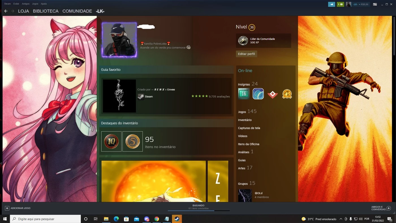Open Discord from the taskbar
Viewport: 396px width, 223px height.
pos(147,219)
